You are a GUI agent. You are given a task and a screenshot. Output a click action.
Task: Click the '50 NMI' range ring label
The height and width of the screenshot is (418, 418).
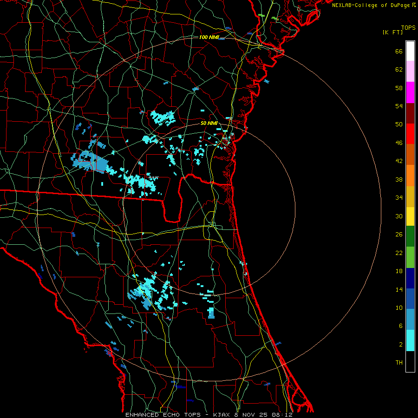209,123
